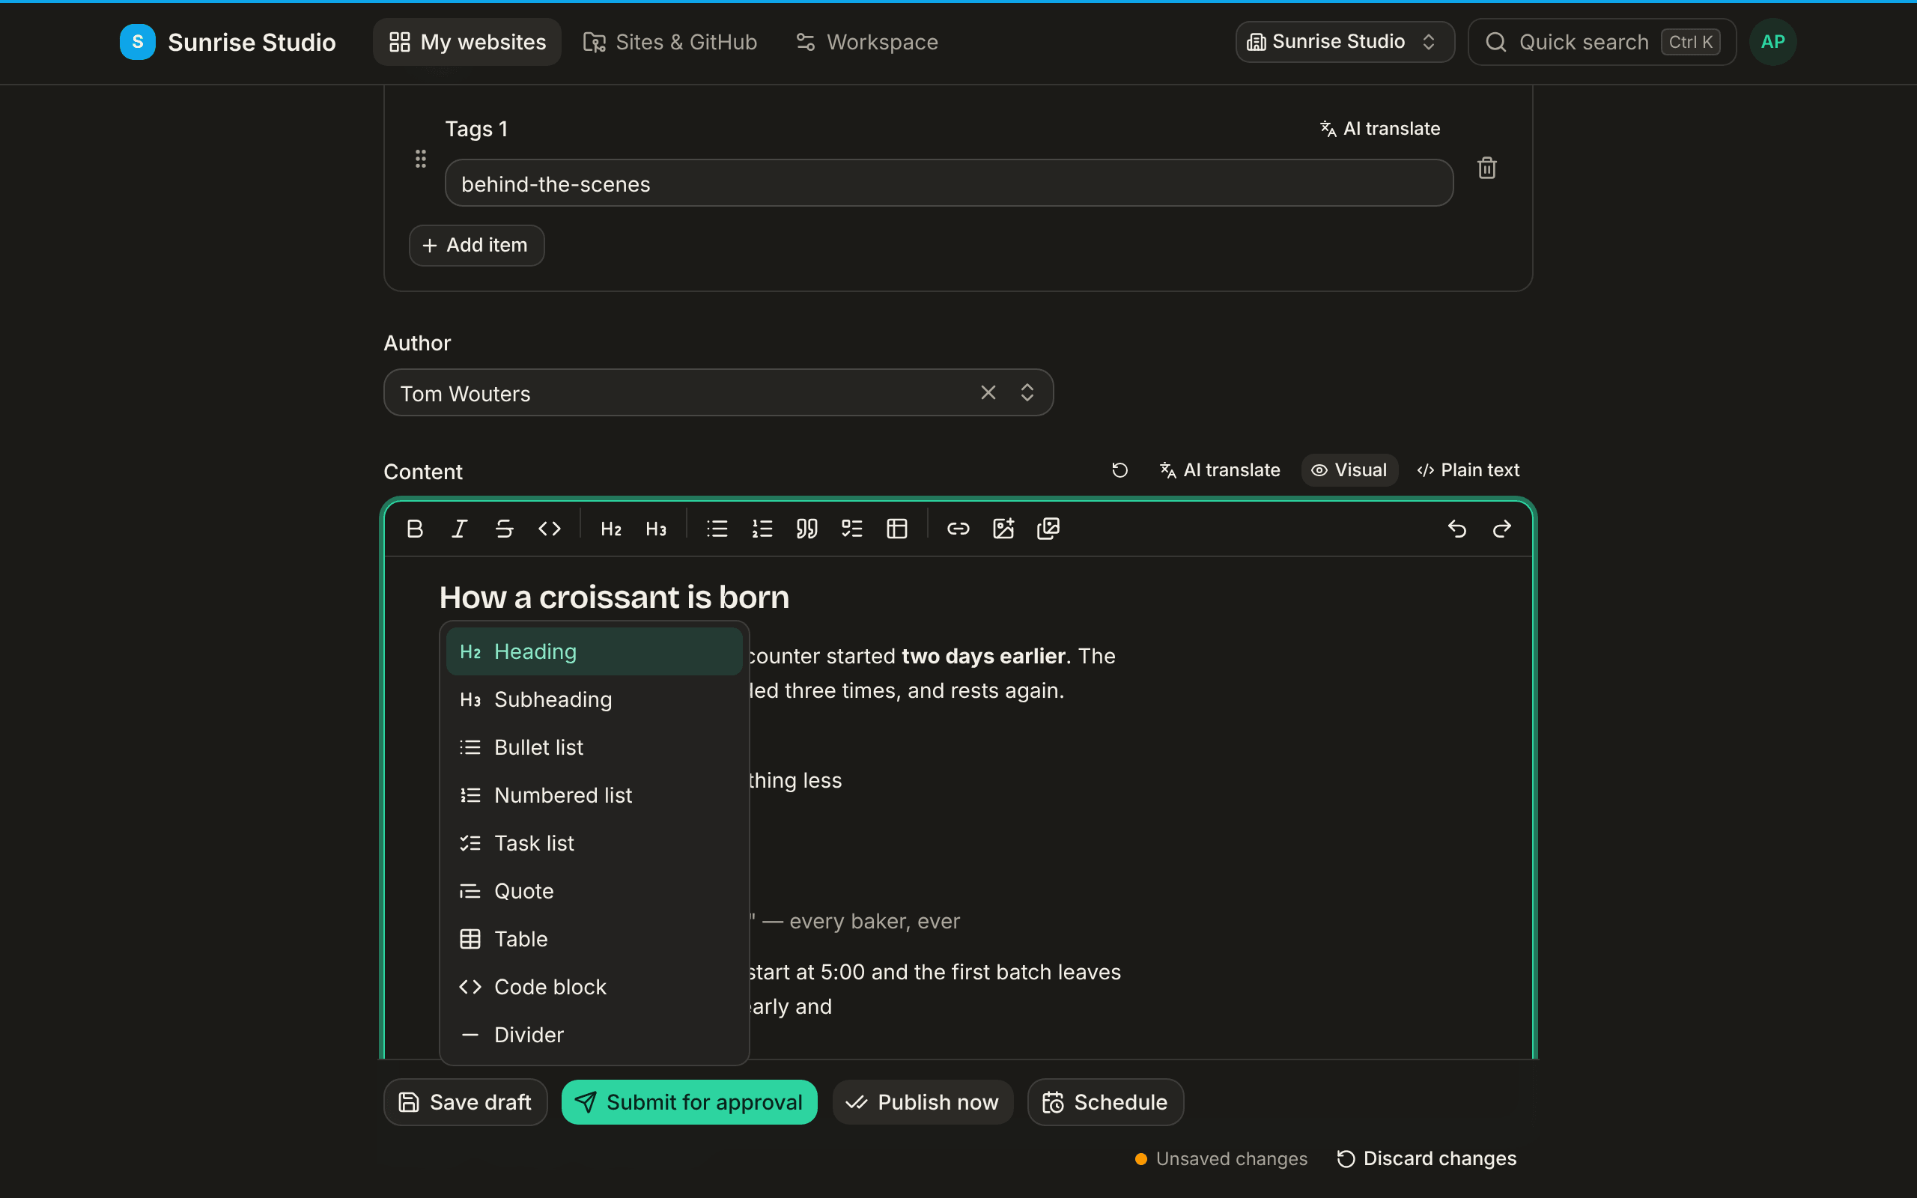Choose Heading from the block menu

(x=594, y=651)
